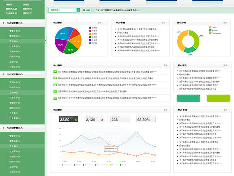Expand the top 生态城管理中心 sidebar group triangle

(x=4, y=23)
